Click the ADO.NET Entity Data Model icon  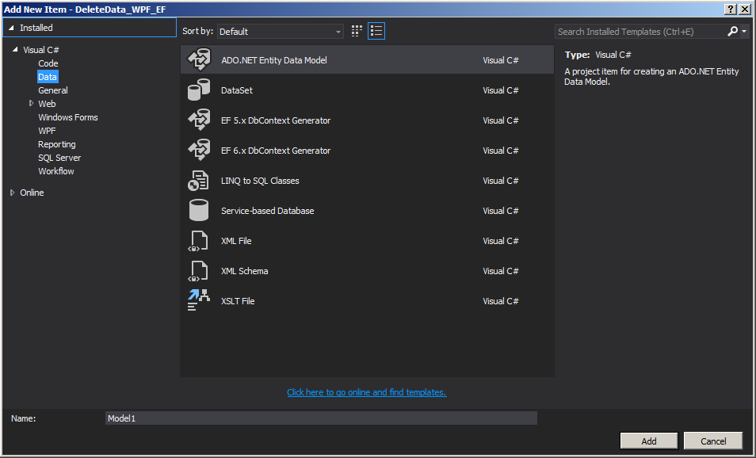point(198,60)
